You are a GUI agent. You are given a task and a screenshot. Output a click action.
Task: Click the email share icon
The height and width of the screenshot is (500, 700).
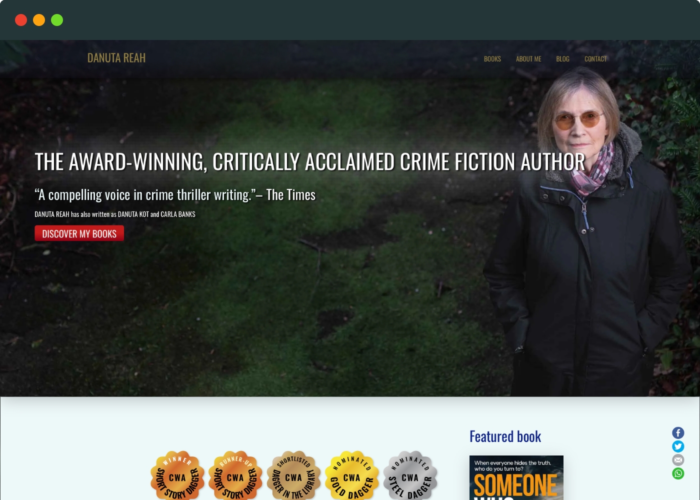coord(678,460)
